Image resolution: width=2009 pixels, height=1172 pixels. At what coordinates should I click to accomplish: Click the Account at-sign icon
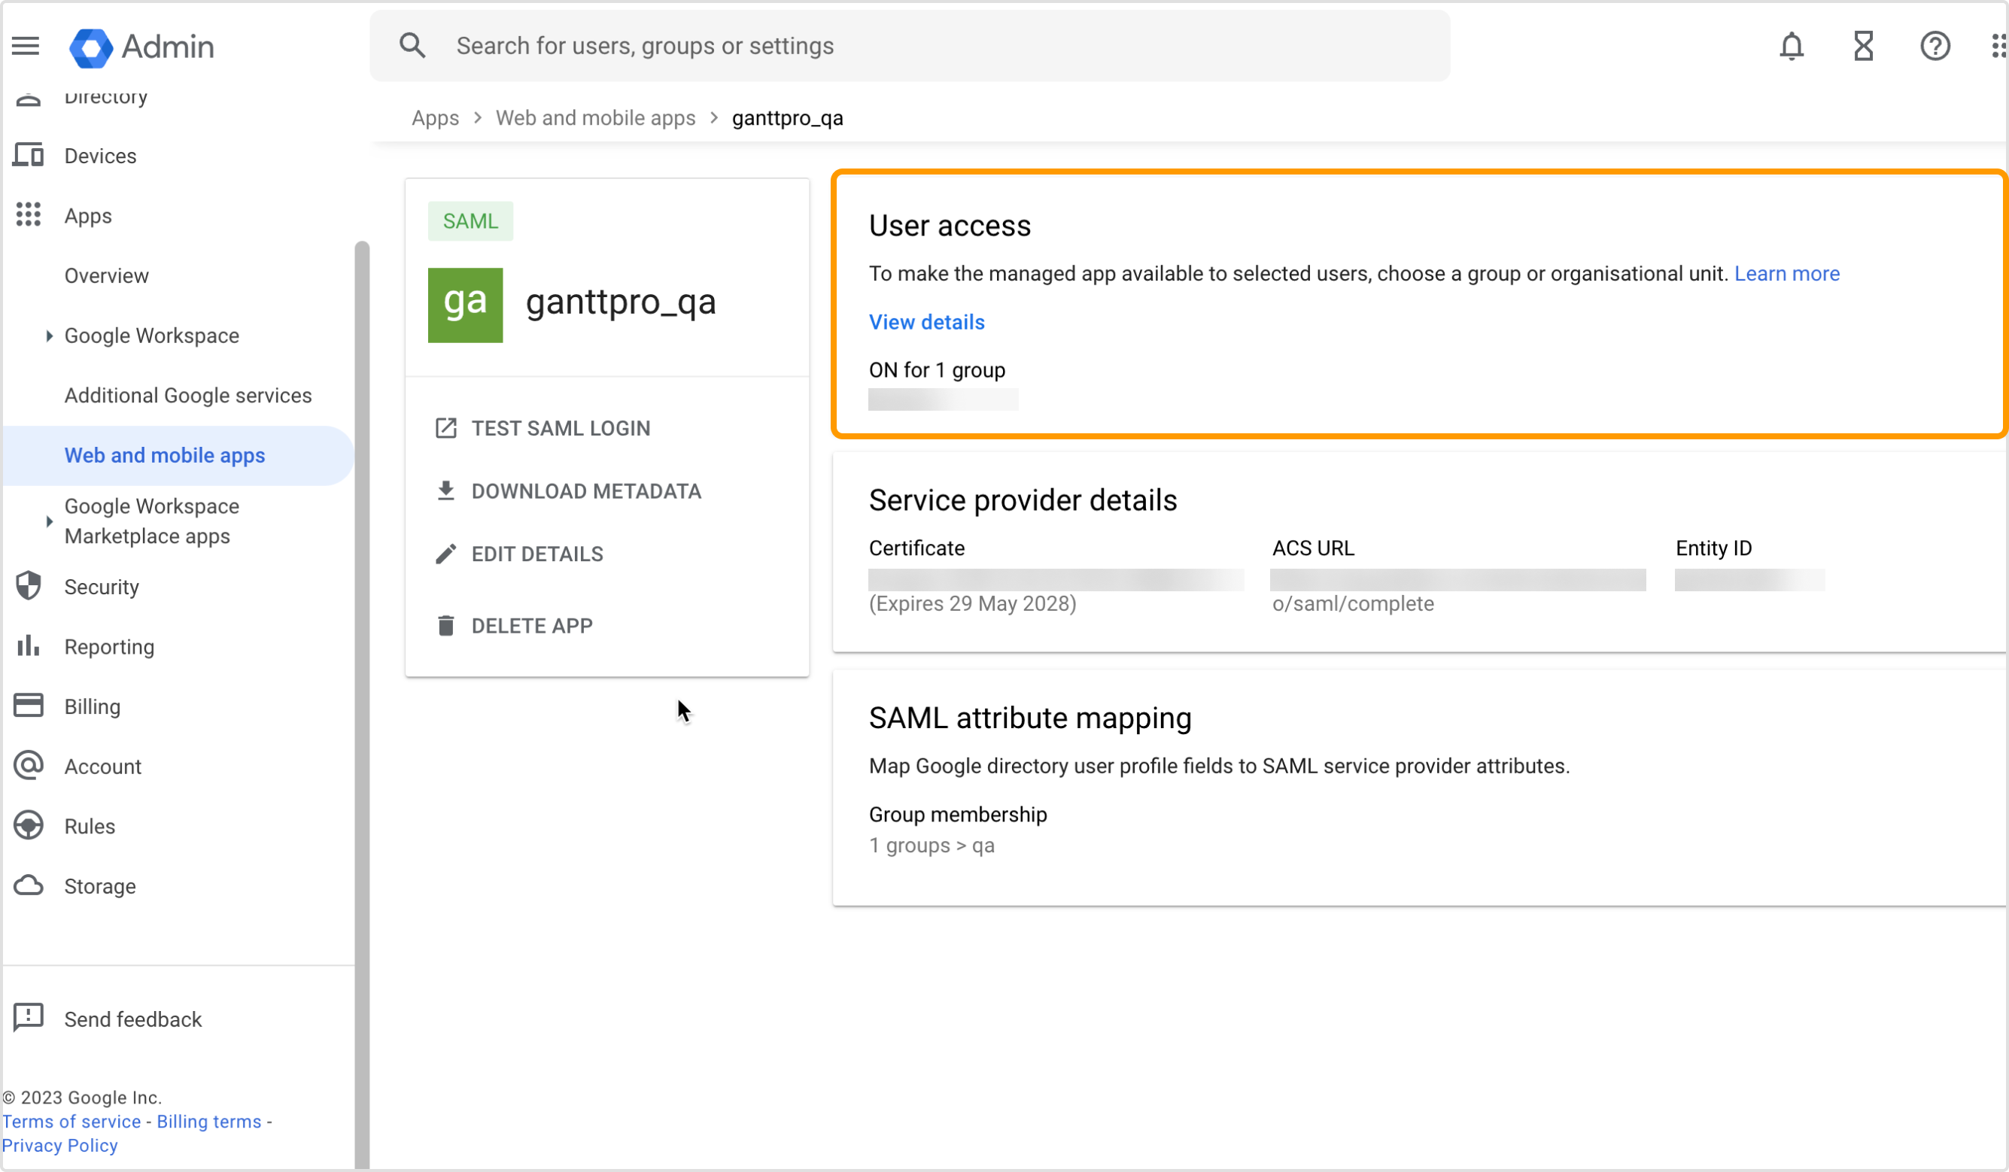(29, 765)
